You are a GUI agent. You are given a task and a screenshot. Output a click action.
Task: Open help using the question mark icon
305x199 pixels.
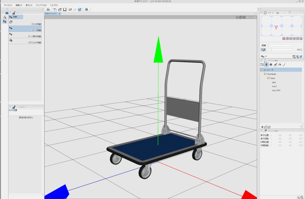click(x=86, y=10)
